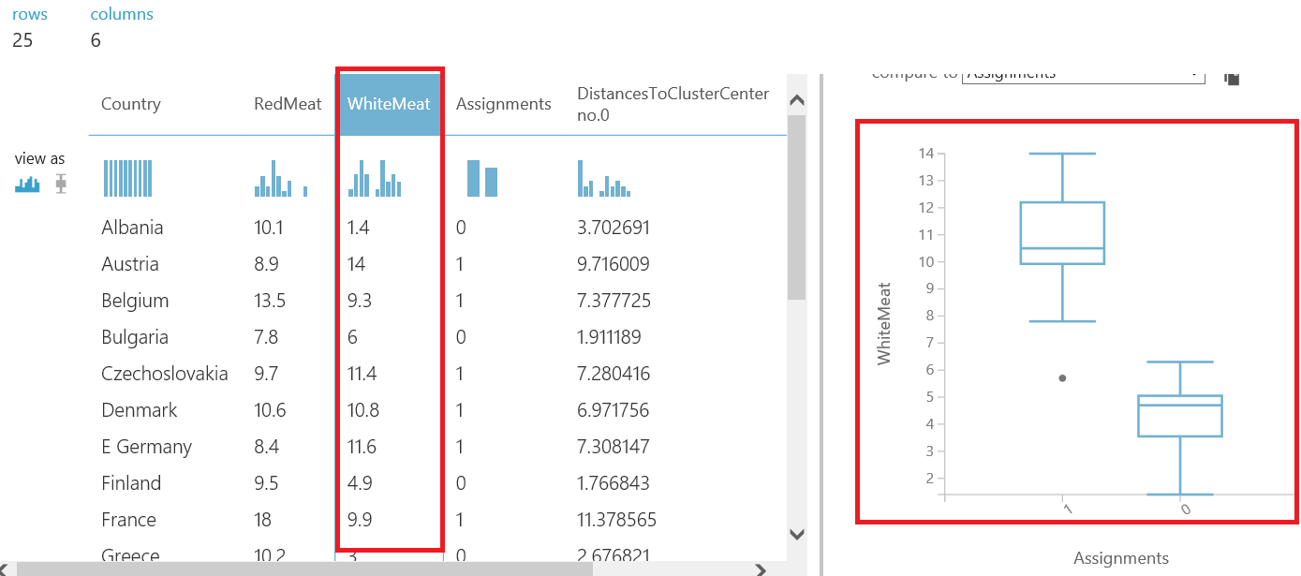Select the RedMeat column header

(288, 104)
